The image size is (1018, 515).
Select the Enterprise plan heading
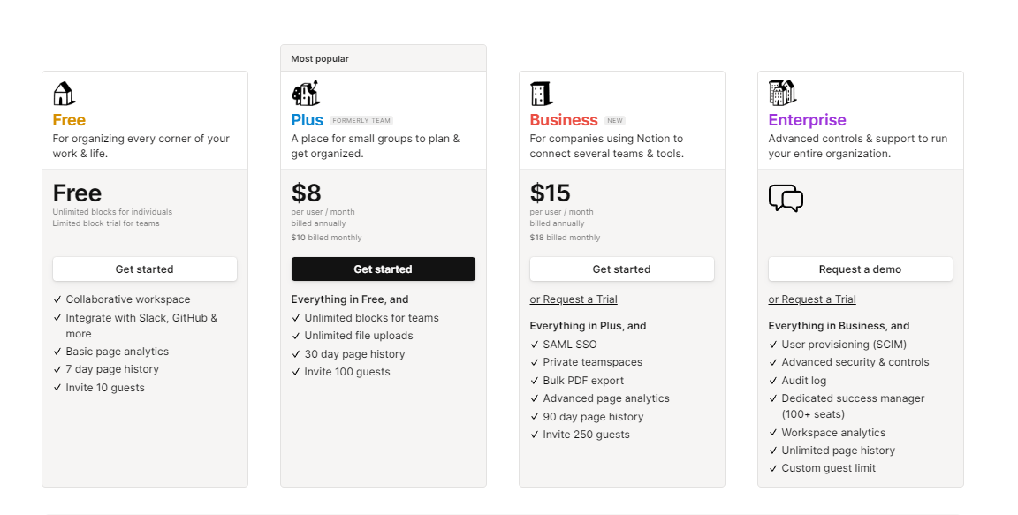(807, 120)
